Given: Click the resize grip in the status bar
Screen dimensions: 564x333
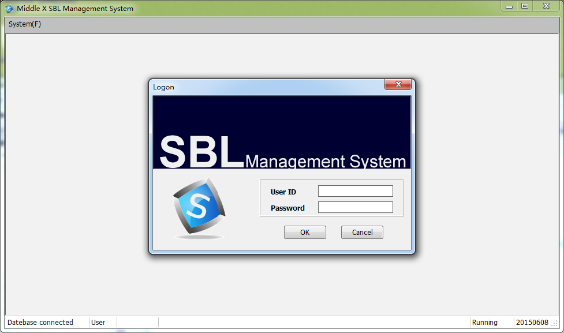Looking at the screenshot, I should tap(555, 324).
